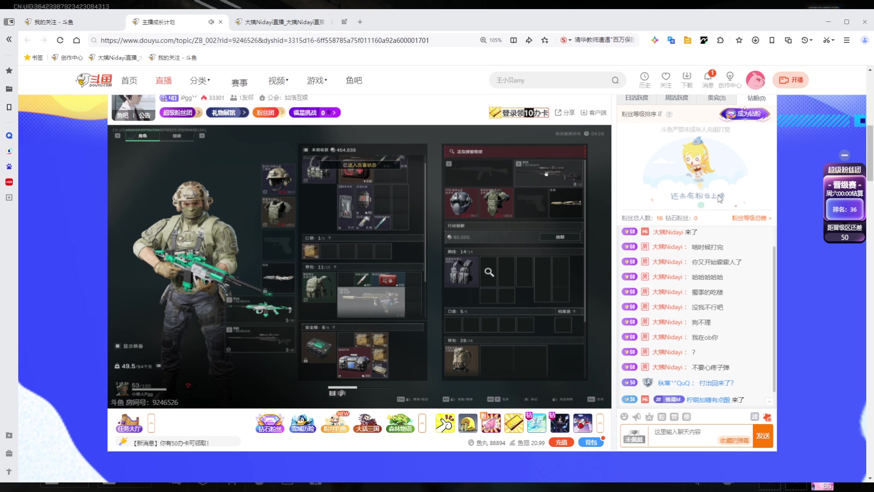Click the orange 发送 send button
The height and width of the screenshot is (492, 874).
tap(763, 436)
